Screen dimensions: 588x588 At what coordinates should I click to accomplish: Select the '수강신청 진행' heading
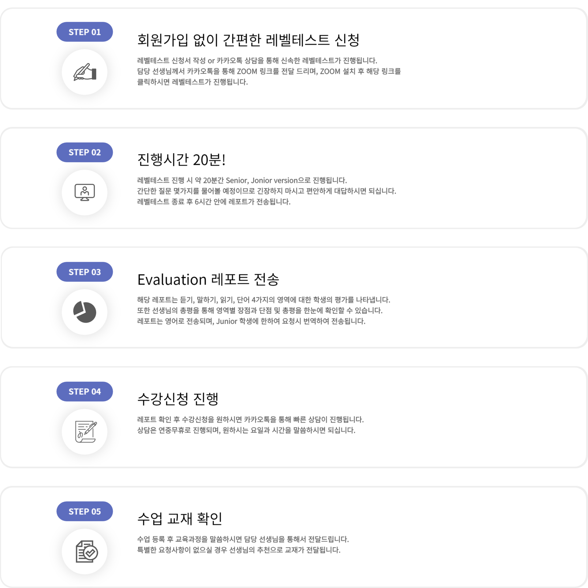(178, 399)
